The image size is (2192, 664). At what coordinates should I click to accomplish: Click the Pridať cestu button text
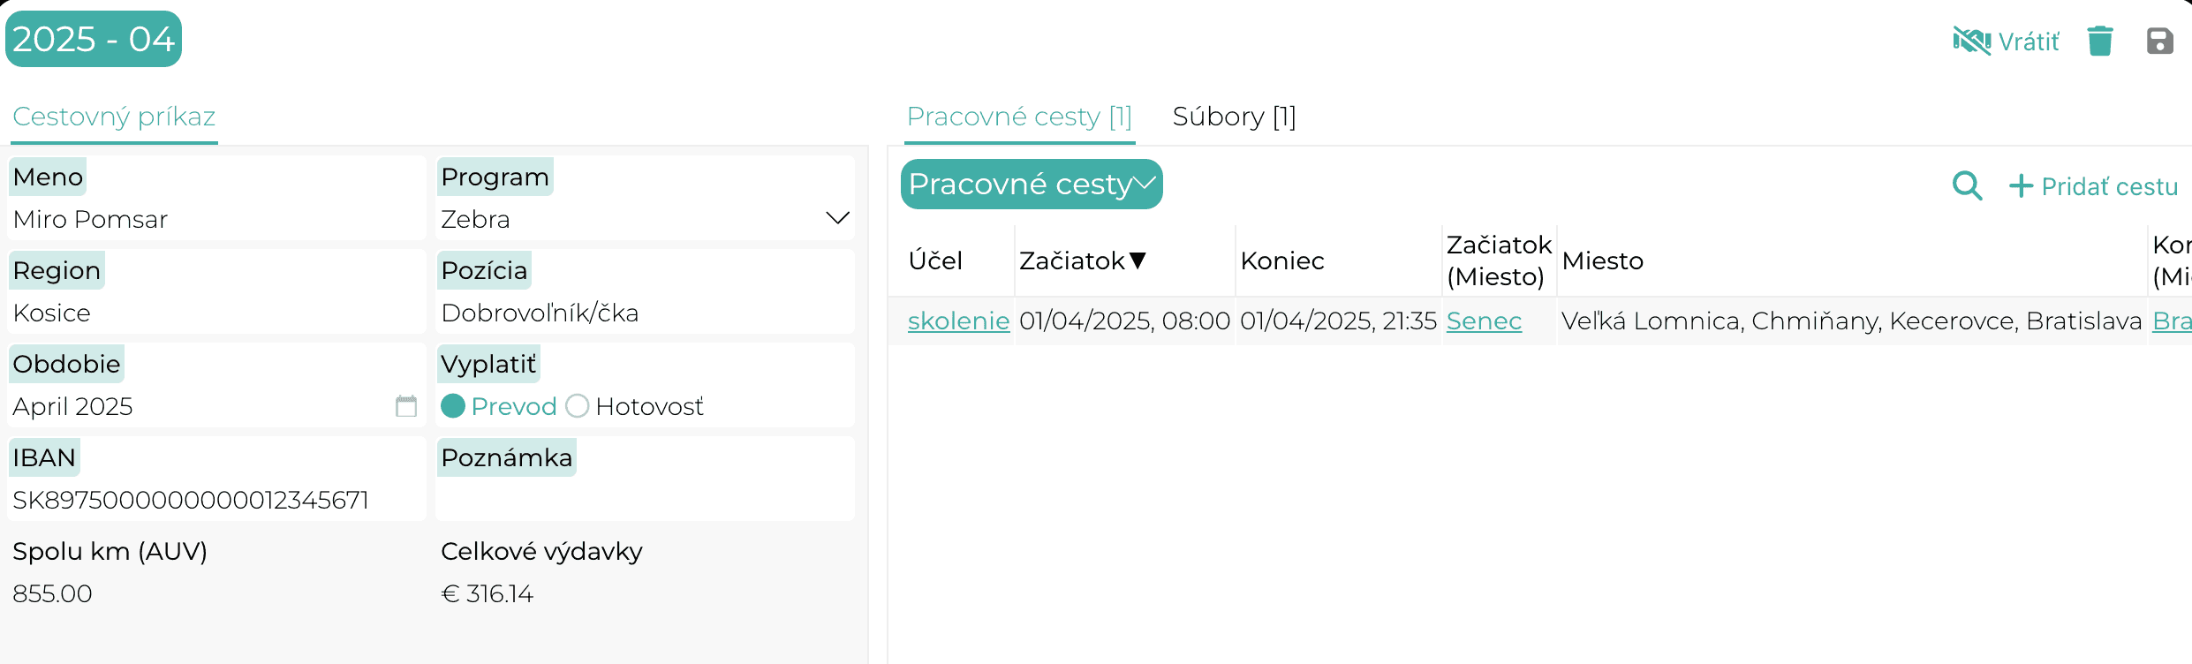(x=2109, y=186)
